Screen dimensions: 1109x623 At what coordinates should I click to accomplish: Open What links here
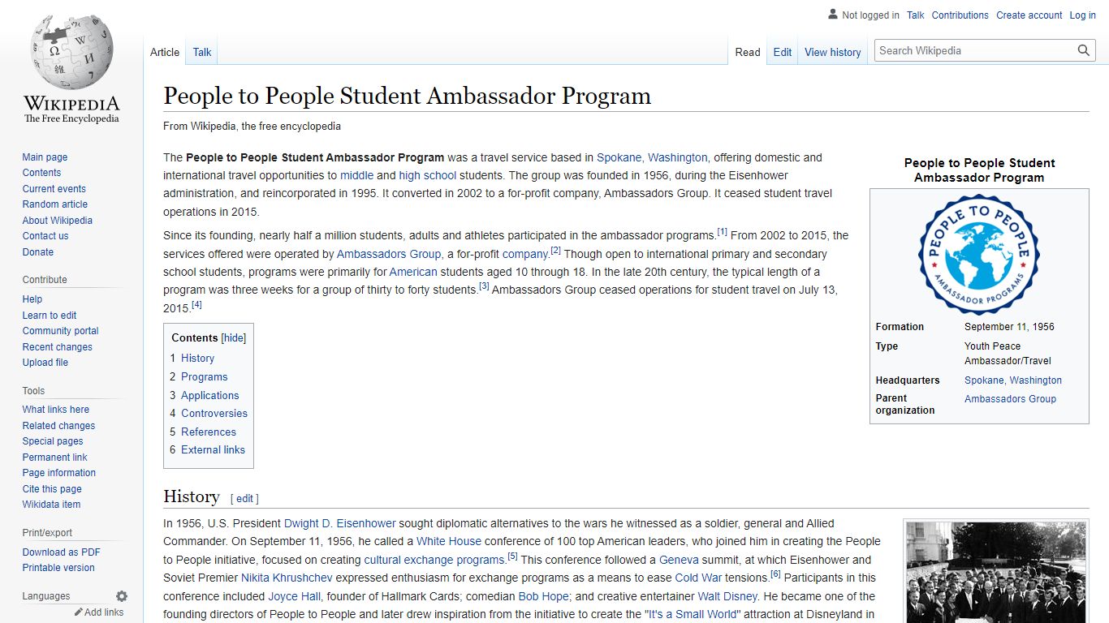(55, 410)
